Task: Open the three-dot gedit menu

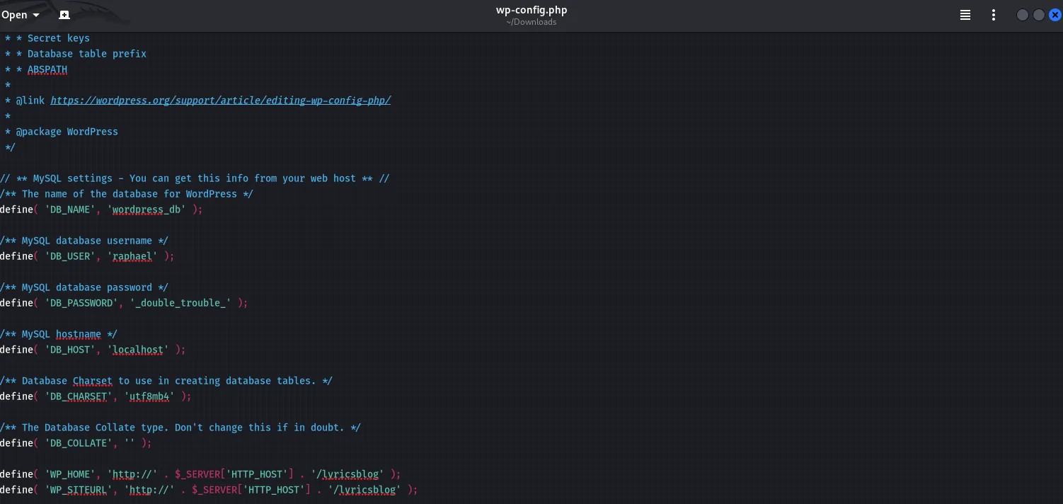Action: (x=994, y=15)
